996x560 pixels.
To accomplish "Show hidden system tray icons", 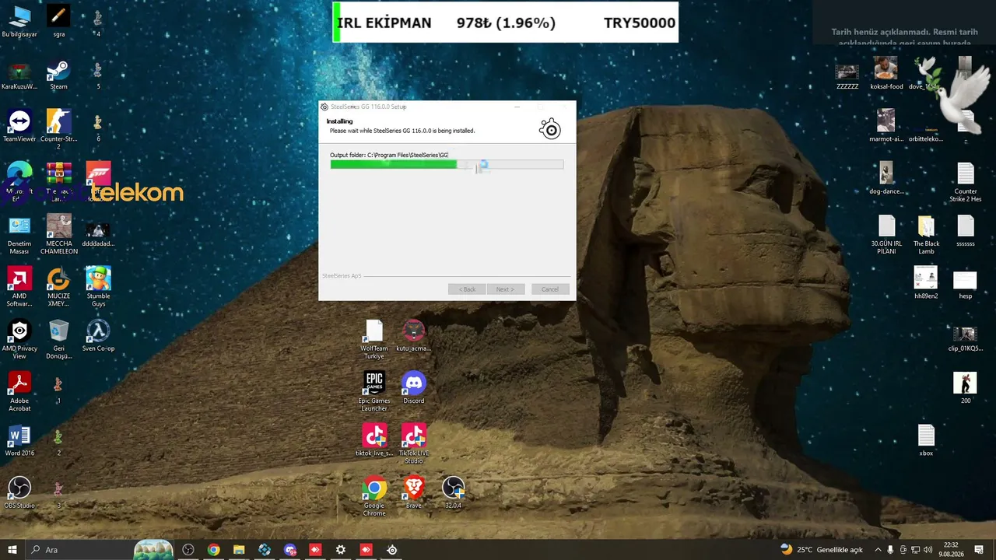I will tap(878, 550).
